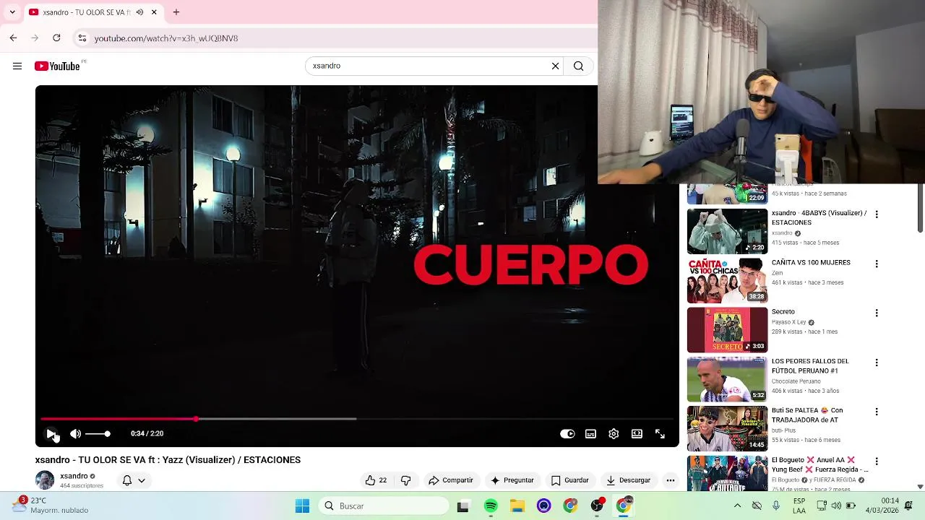Save the video with Guardar
The height and width of the screenshot is (520, 925).
pyautogui.click(x=569, y=480)
